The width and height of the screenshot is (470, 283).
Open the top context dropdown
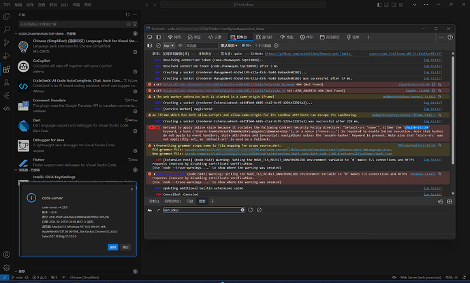coord(169,46)
